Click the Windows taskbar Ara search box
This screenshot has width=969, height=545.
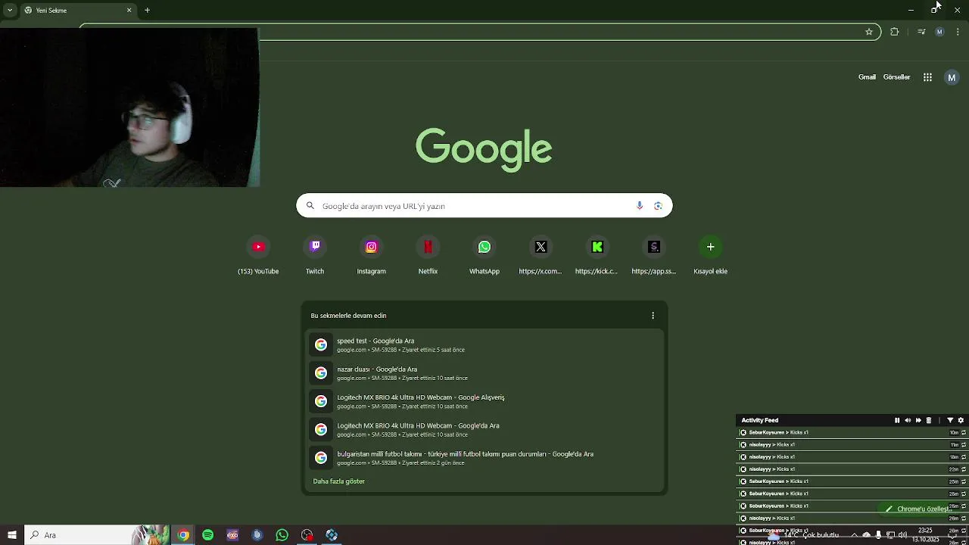tap(97, 535)
